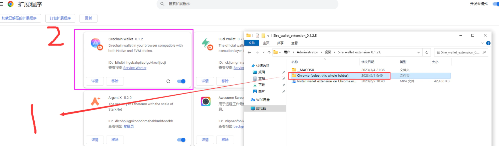Viewport: 499px width, 146px height.
Task: Click the 更新 button
Action: [x=88, y=18]
